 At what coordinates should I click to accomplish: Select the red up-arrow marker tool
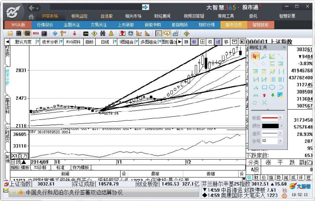pyautogui.click(x=264, y=95)
